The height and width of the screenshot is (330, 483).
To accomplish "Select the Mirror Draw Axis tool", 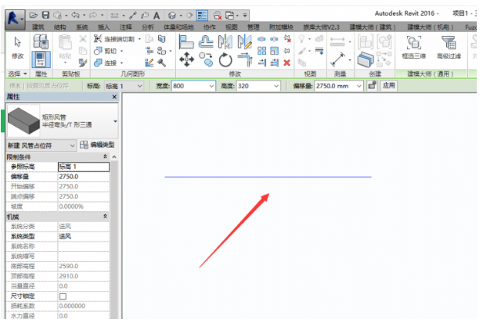I will coord(245,41).
